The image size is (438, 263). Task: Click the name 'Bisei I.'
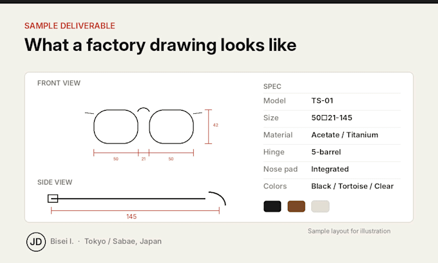coord(62,241)
